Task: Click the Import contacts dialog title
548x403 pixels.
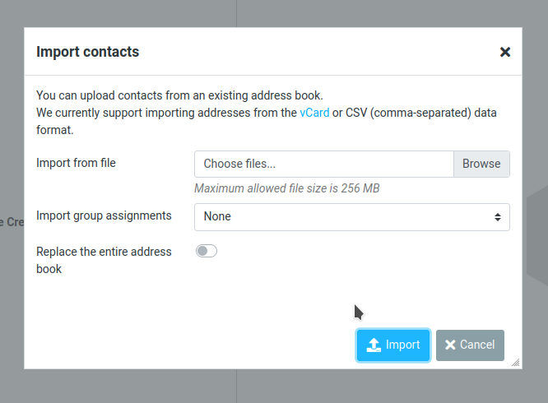Action: pos(88,52)
